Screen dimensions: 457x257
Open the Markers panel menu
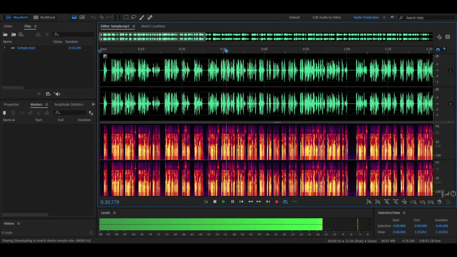(x=46, y=105)
